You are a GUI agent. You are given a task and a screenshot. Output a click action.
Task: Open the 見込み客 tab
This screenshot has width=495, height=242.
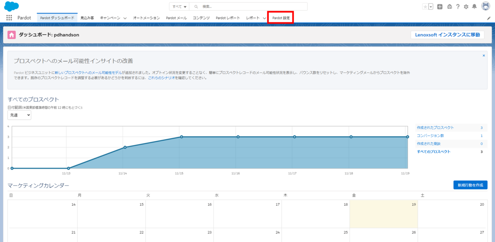coord(87,18)
